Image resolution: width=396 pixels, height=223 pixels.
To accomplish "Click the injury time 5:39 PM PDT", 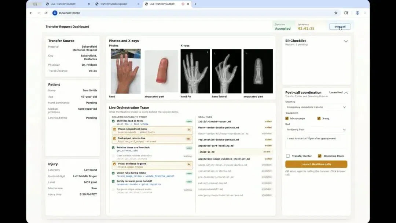I will click(88, 194).
